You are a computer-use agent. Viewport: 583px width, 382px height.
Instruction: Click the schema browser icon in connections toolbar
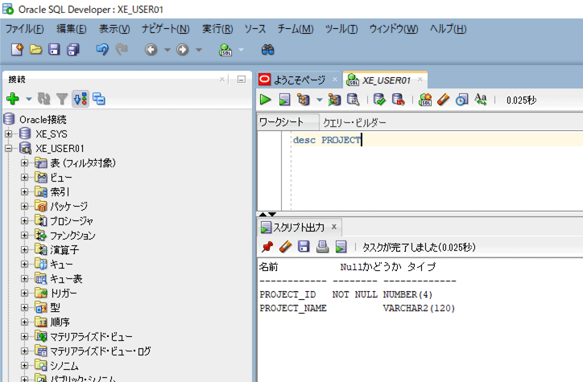pyautogui.click(x=98, y=99)
